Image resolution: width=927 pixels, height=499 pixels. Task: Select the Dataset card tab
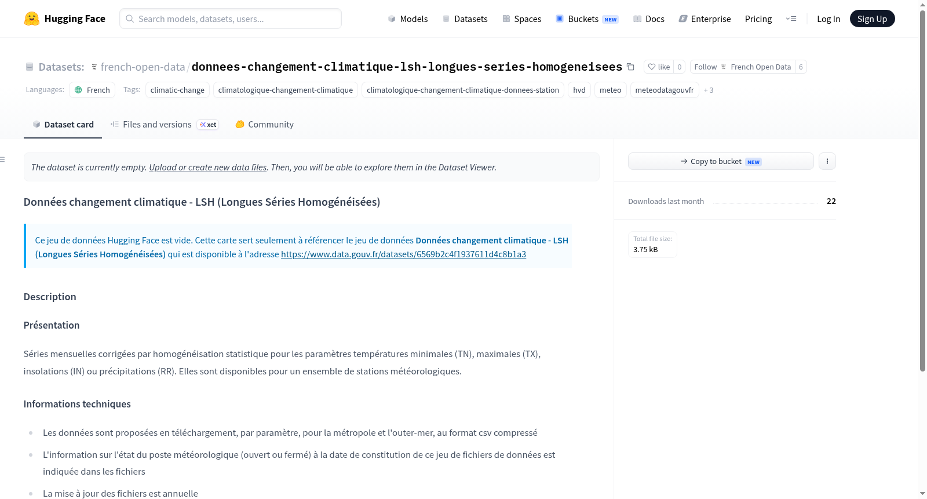[x=63, y=124]
